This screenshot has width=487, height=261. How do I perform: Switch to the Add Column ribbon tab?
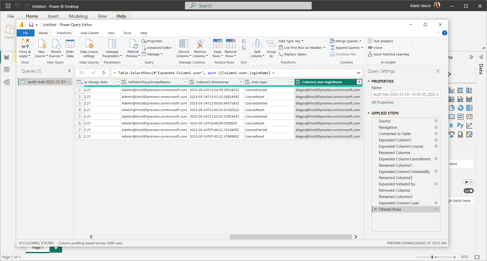[x=89, y=33]
